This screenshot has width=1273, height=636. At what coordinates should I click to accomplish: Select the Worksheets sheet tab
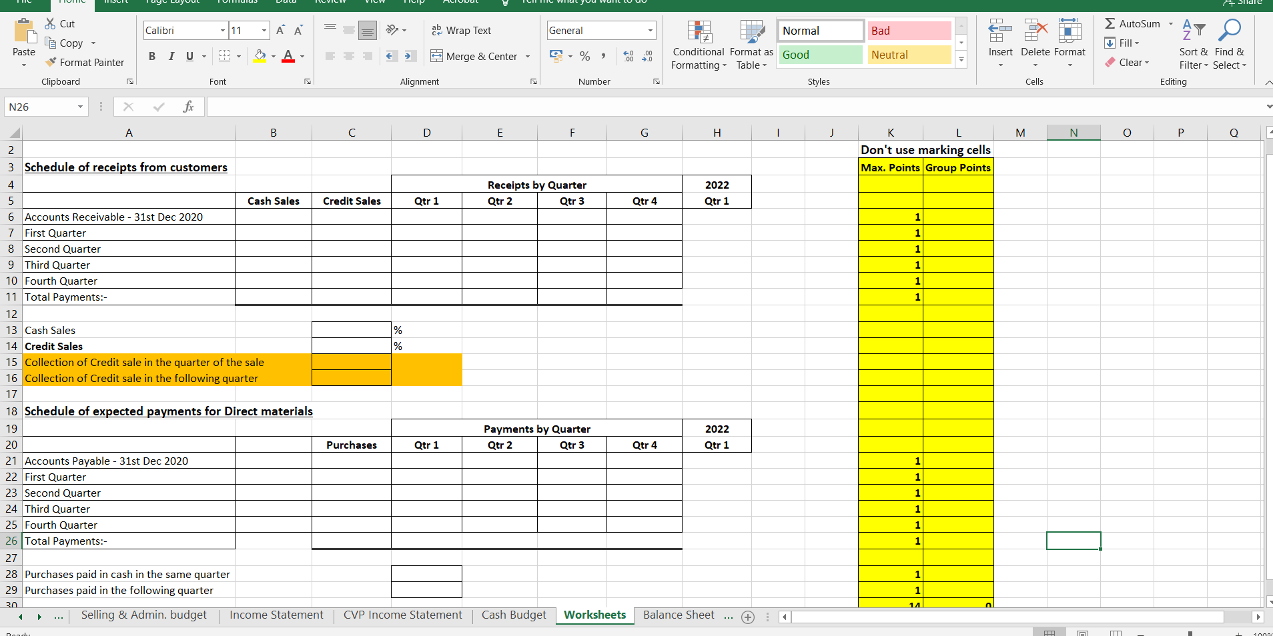(595, 615)
